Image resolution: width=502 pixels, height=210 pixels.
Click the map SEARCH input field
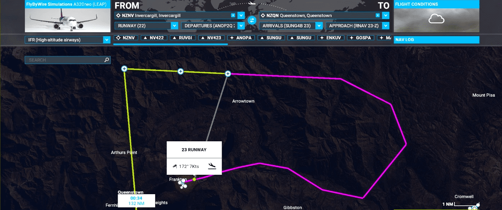click(65, 60)
